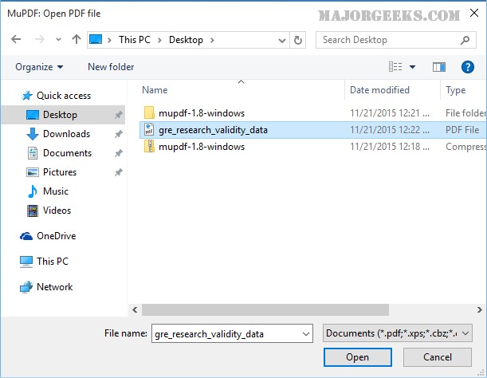The image size is (487, 378).
Task: Open the address bar previous locations dropdown
Action: [281, 40]
